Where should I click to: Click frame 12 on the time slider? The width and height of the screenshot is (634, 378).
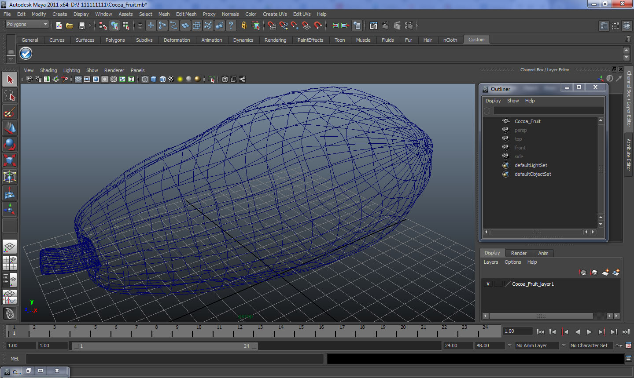pos(240,331)
